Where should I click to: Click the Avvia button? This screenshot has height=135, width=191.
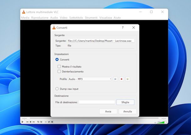(x=108, y=112)
